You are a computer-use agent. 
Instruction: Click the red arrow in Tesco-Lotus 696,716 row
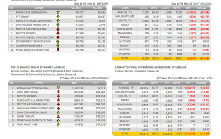pyautogui.click(x=58, y=100)
